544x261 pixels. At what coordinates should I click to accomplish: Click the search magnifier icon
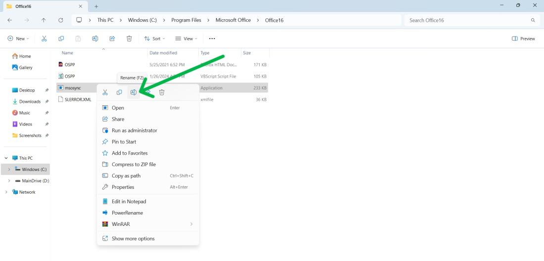point(533,20)
